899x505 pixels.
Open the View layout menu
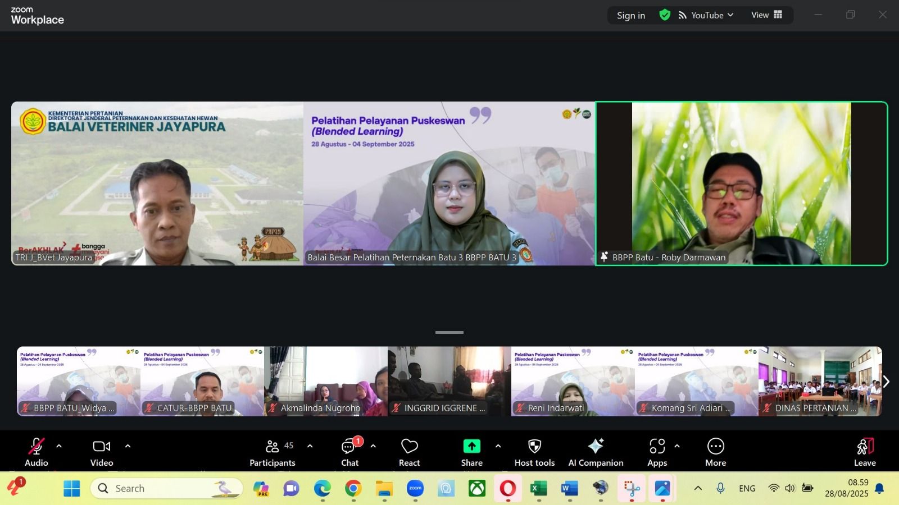767,15
